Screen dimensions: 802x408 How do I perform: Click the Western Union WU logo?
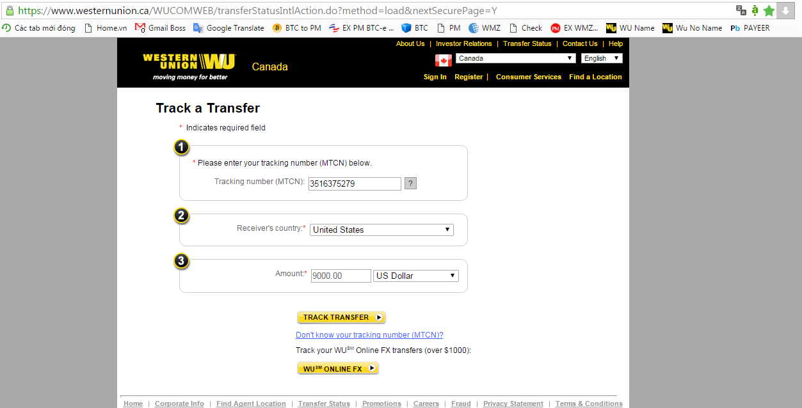(x=189, y=66)
